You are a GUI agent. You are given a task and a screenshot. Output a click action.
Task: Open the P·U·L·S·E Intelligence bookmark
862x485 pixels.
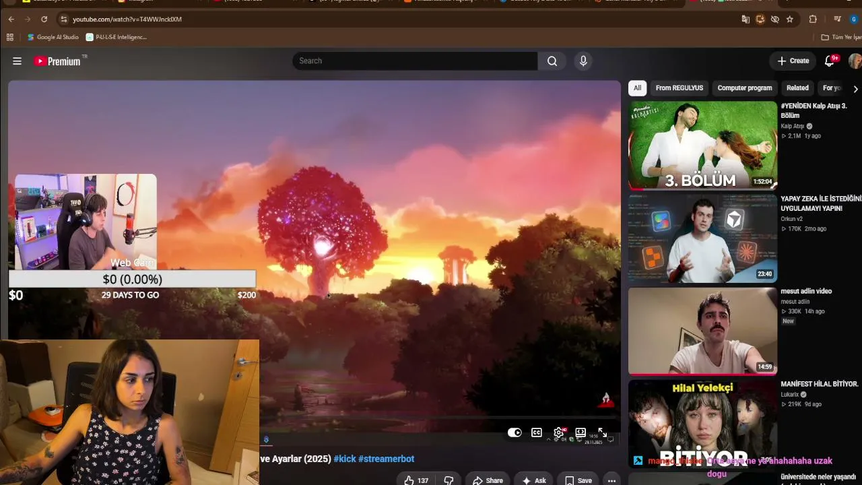[117, 37]
